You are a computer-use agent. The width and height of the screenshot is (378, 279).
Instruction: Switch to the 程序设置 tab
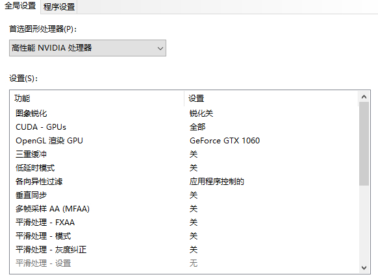point(59,6)
